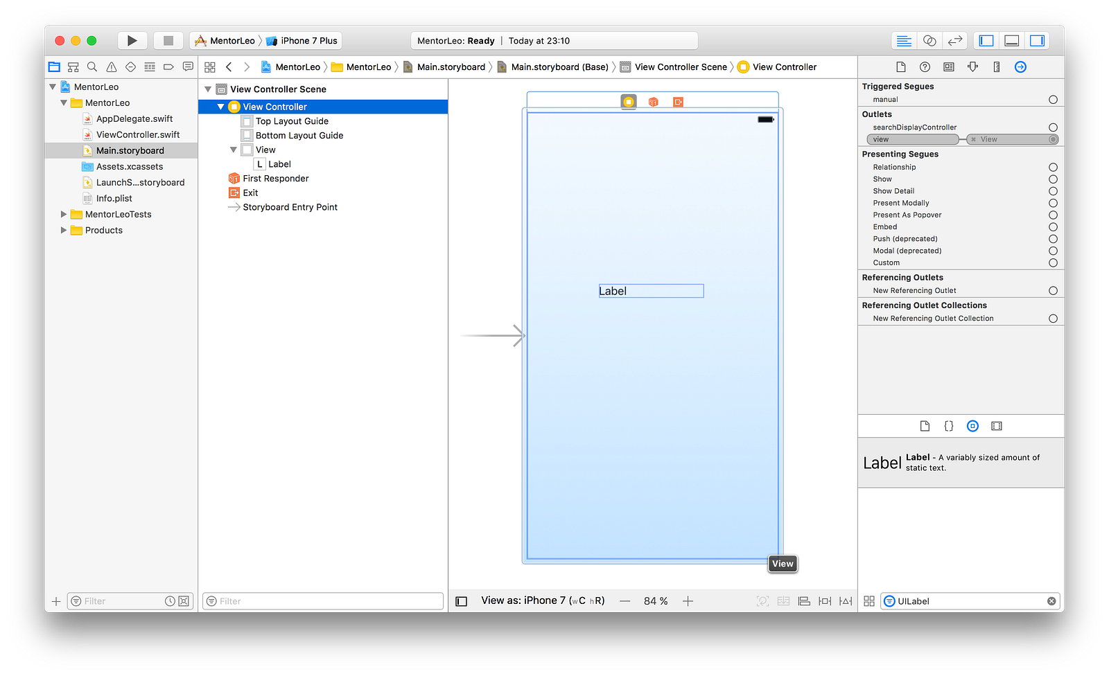Show the issue navigator
Screen dimensions: 1109x676
(x=112, y=67)
